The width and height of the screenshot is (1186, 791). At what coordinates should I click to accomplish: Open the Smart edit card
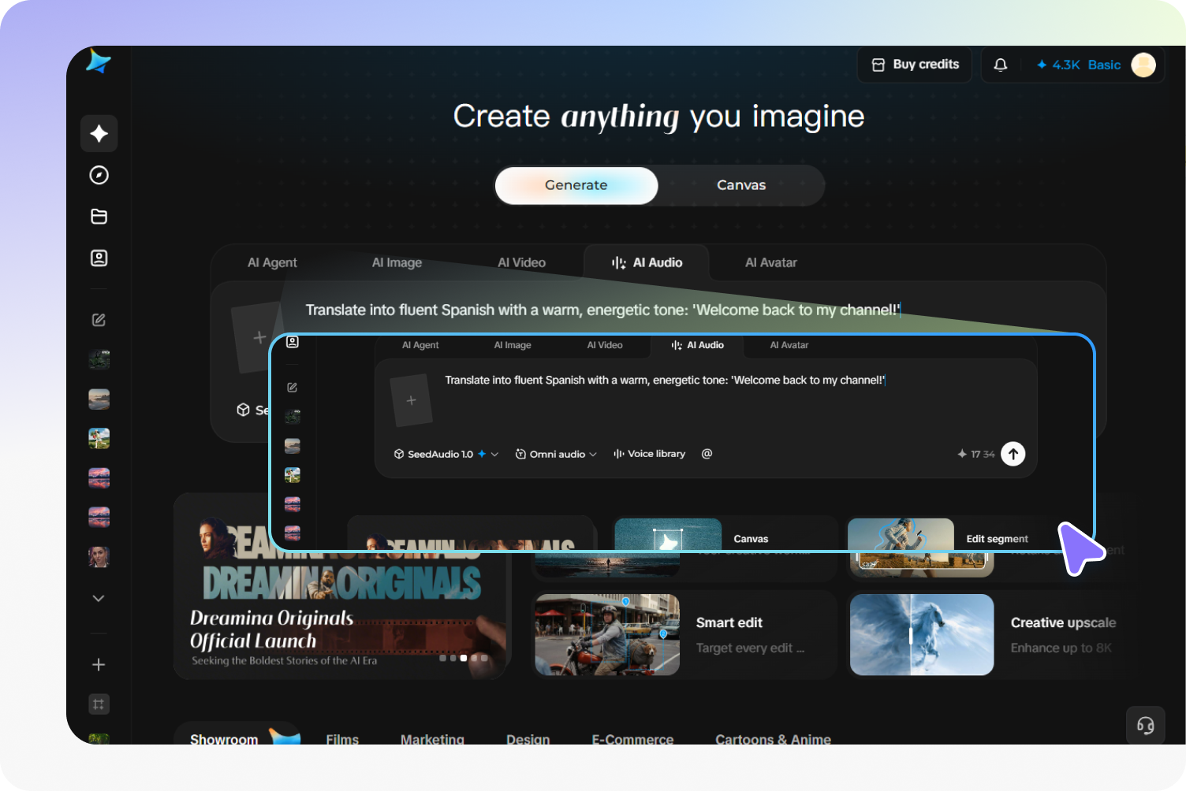click(x=684, y=635)
